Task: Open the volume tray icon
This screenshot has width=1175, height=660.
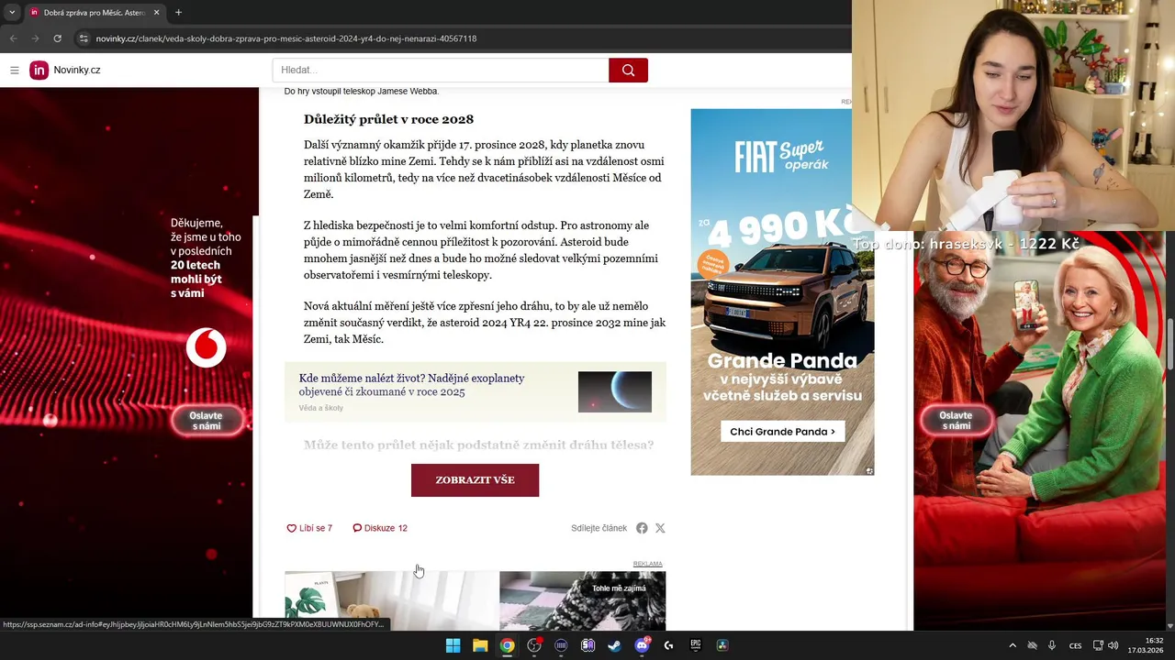Action: coord(1113,645)
